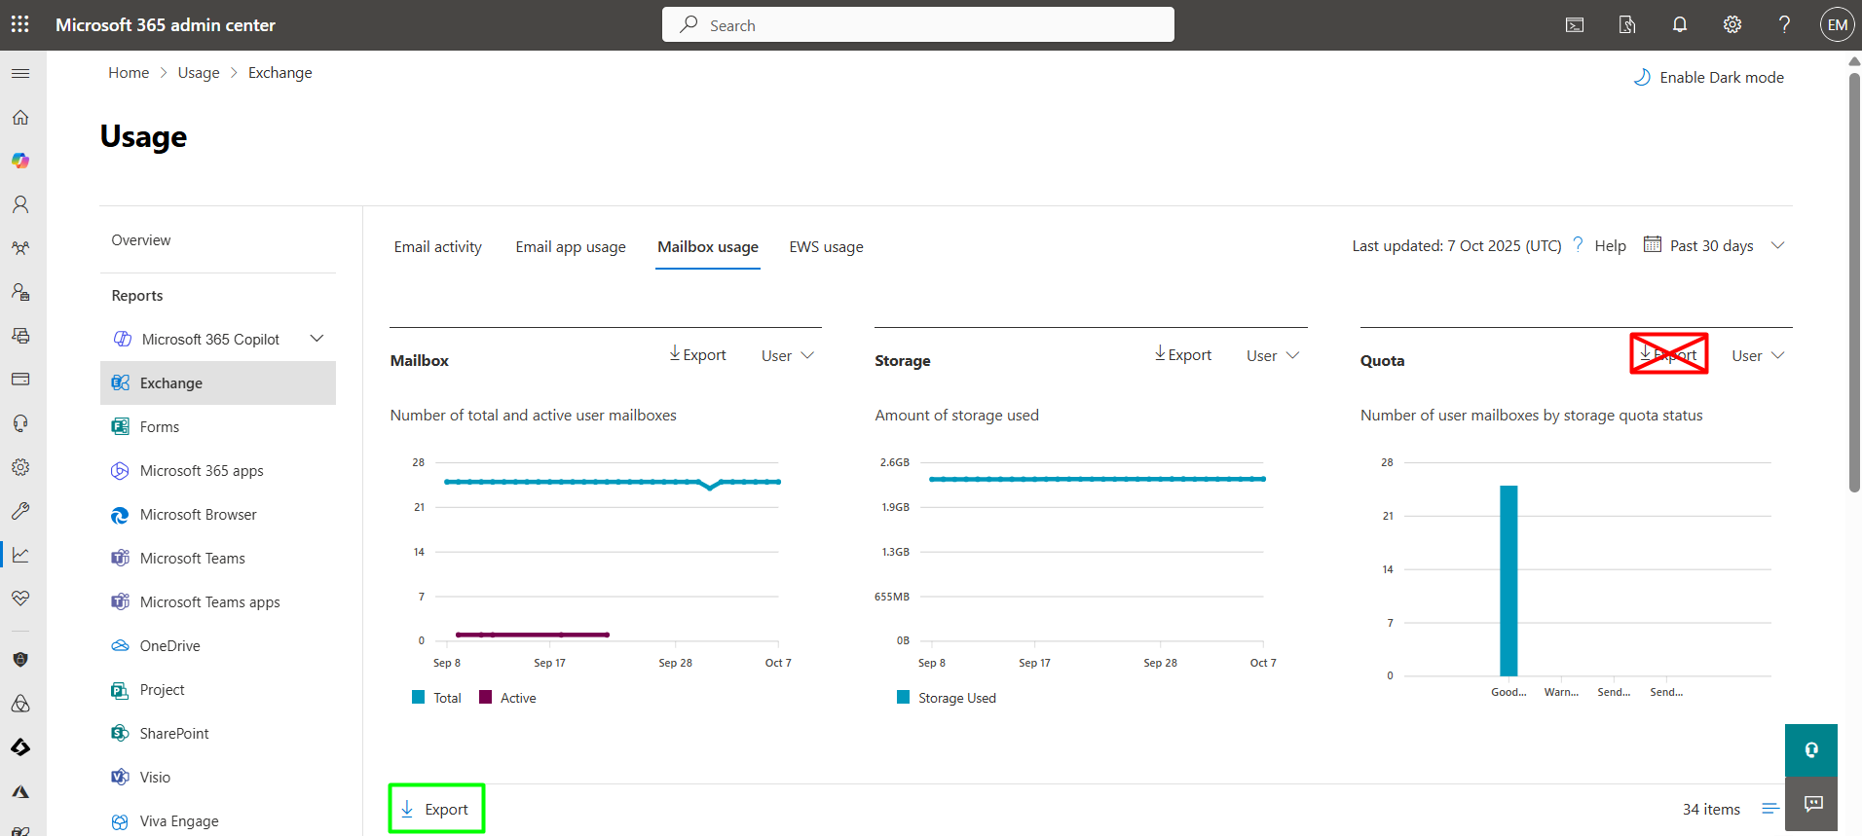Open the teal help assistant button

point(1811,750)
